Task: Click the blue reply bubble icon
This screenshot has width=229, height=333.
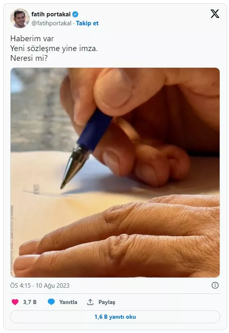Action: coord(51,302)
